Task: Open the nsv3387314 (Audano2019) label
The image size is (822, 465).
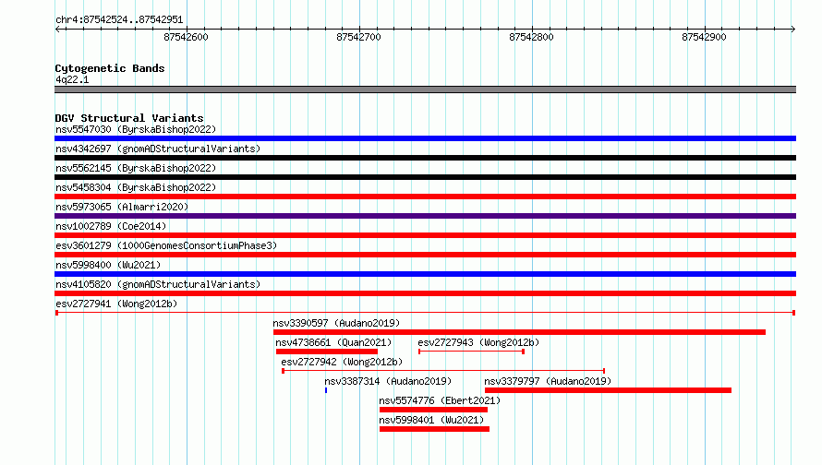Action: pyautogui.click(x=388, y=381)
